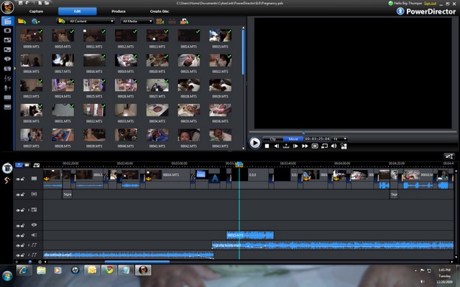The image size is (460, 287).
Task: Toggle lock on music track 2
Action: tap(22, 255)
